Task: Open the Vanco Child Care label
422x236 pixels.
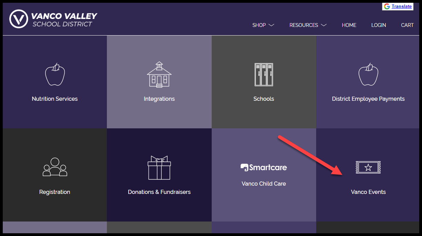Action: 264,184
